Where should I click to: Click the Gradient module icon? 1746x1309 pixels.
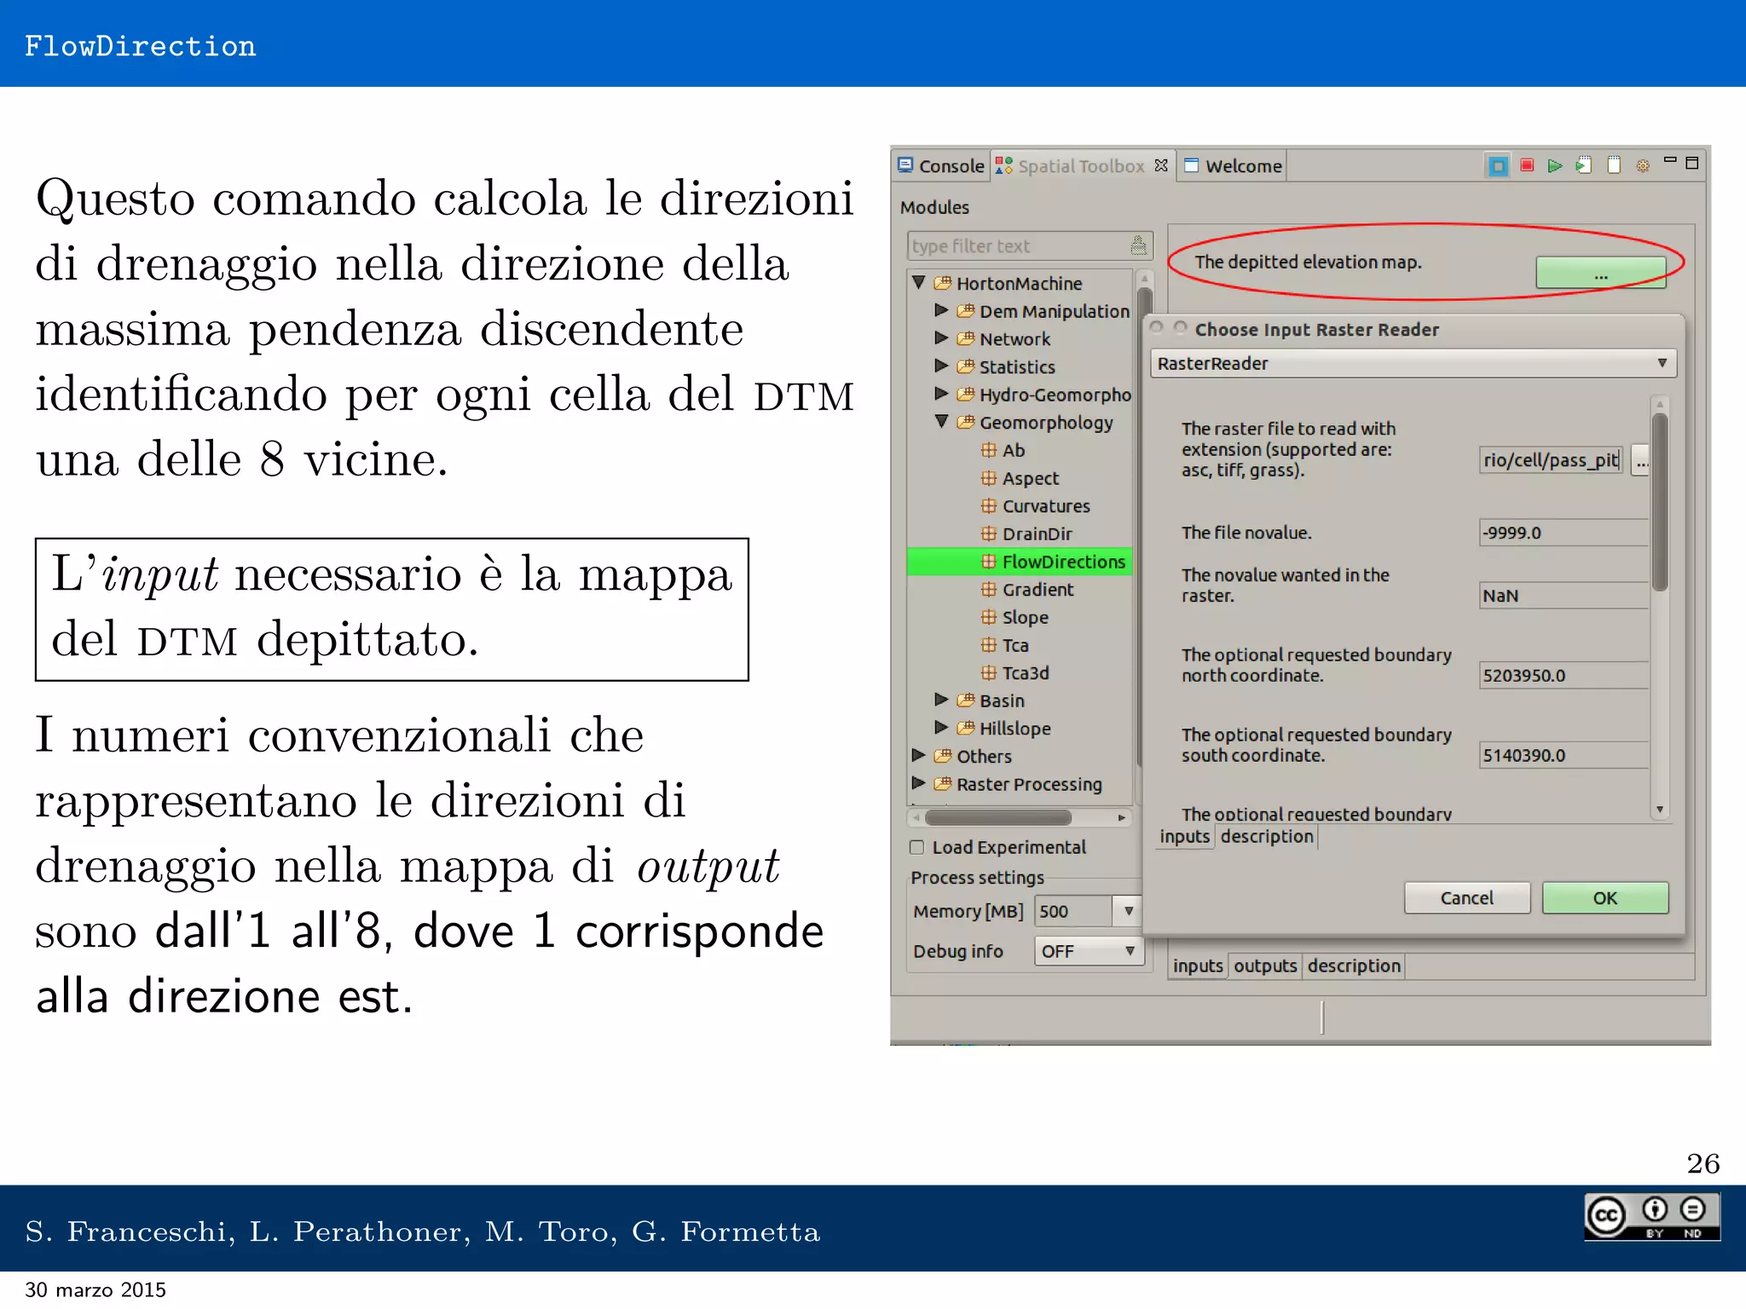(x=988, y=589)
